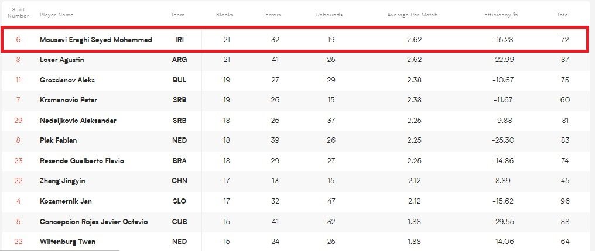This screenshot has height=251, width=599.
Task: Click the horizontal scrollbar below the table
Action: coord(60,249)
